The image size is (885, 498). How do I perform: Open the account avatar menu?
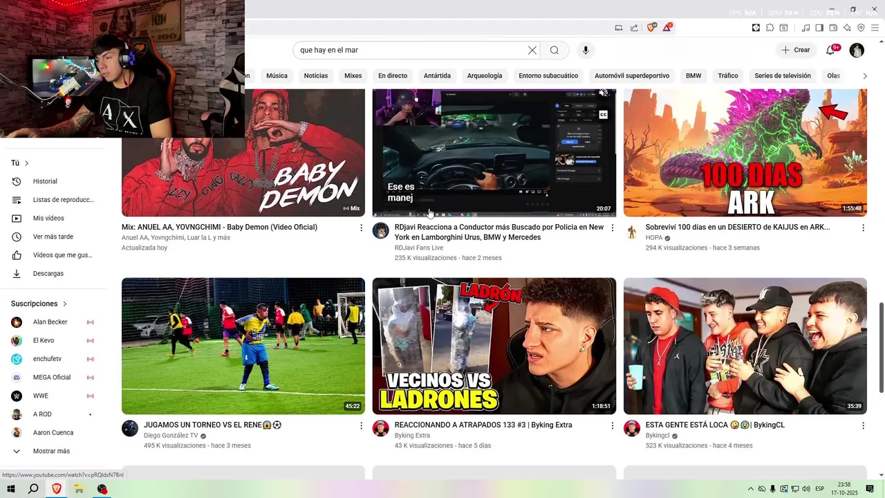click(857, 50)
